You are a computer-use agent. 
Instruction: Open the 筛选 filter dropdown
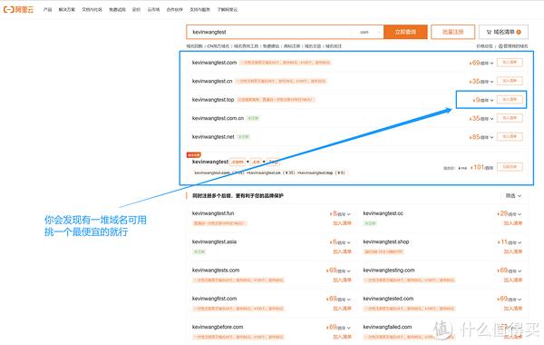pyautogui.click(x=513, y=195)
